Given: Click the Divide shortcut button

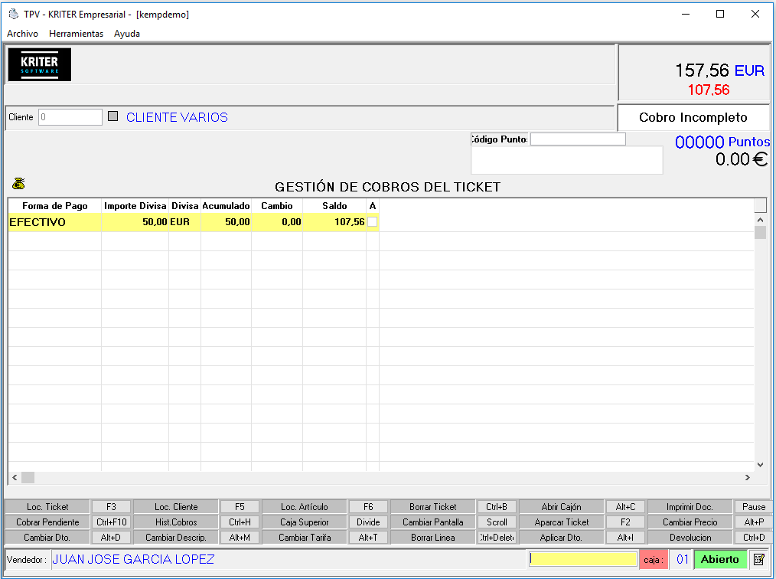Looking at the screenshot, I should point(368,522).
